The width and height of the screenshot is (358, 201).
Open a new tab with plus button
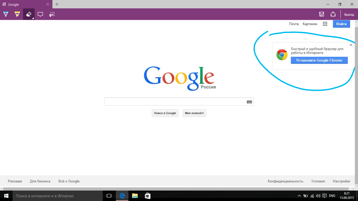click(x=57, y=4)
